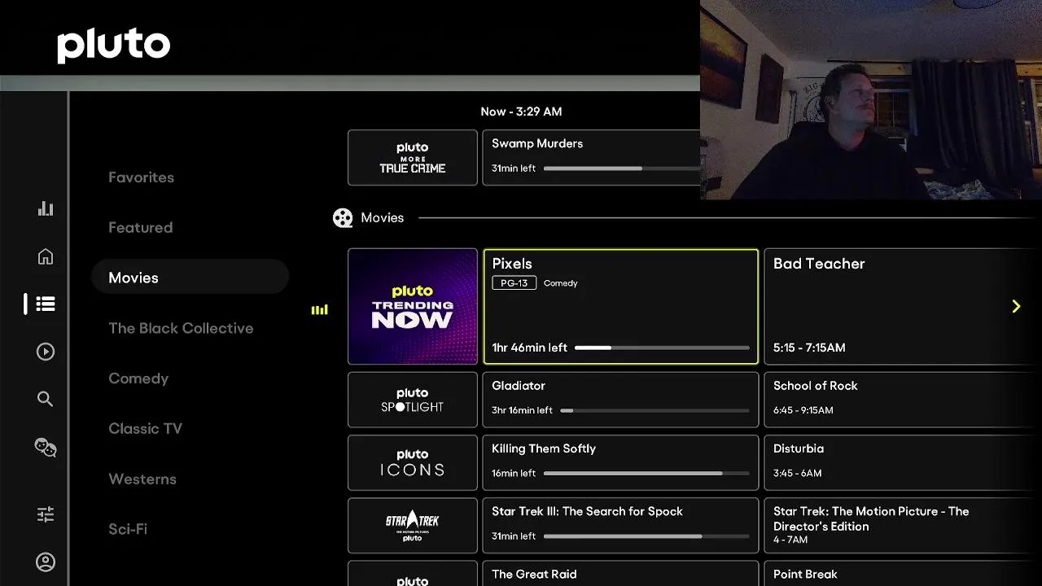Viewport: 1042px width, 586px height.
Task: Go to Home via sidebar house icon
Action: point(46,256)
